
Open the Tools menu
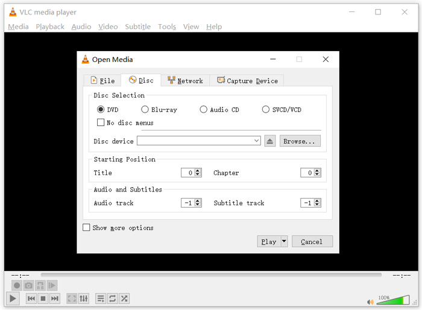tap(167, 26)
